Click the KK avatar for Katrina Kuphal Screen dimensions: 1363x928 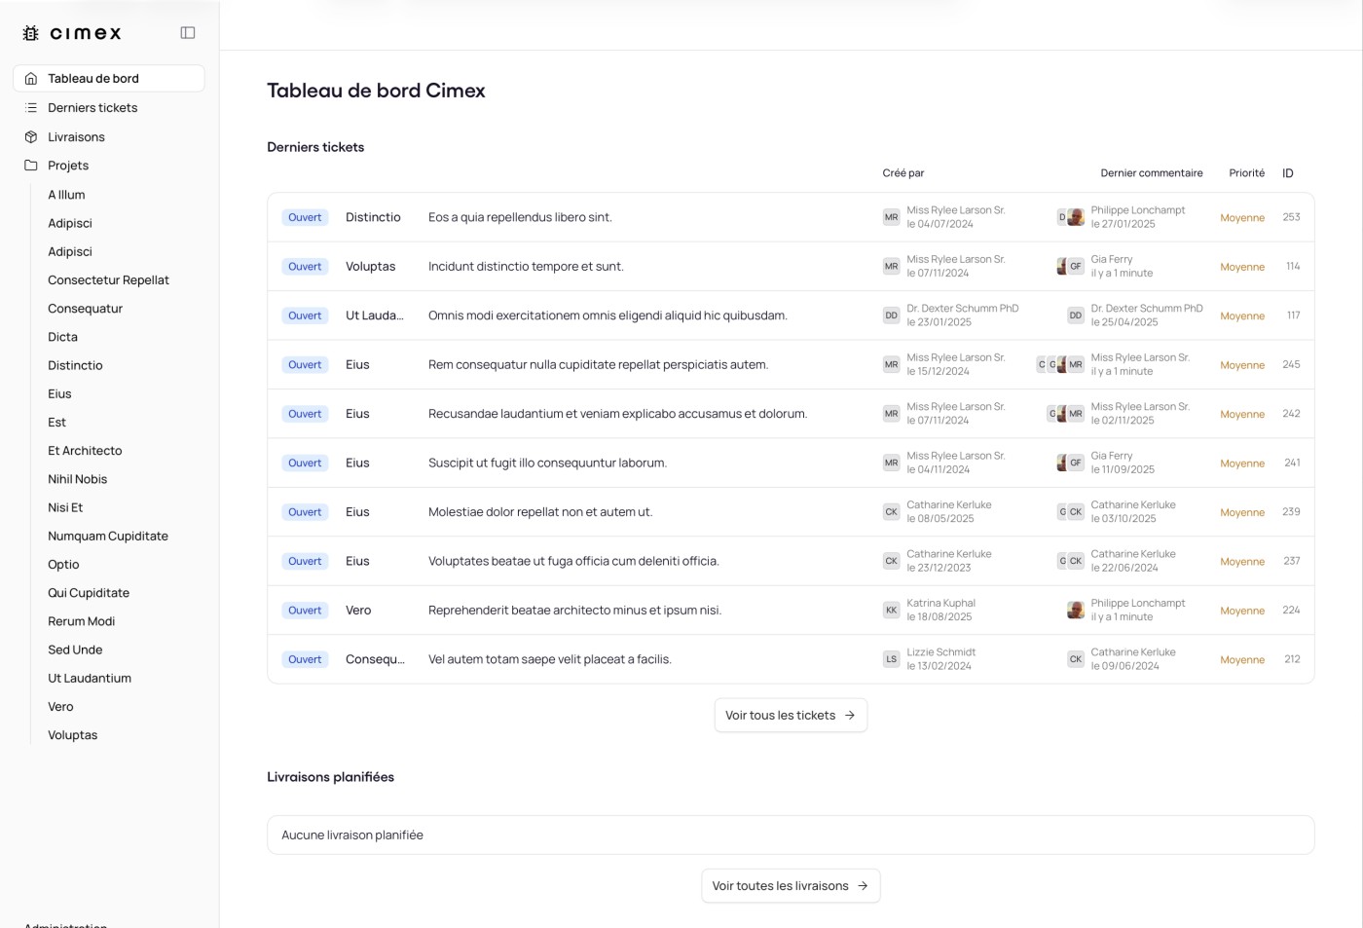[891, 611]
